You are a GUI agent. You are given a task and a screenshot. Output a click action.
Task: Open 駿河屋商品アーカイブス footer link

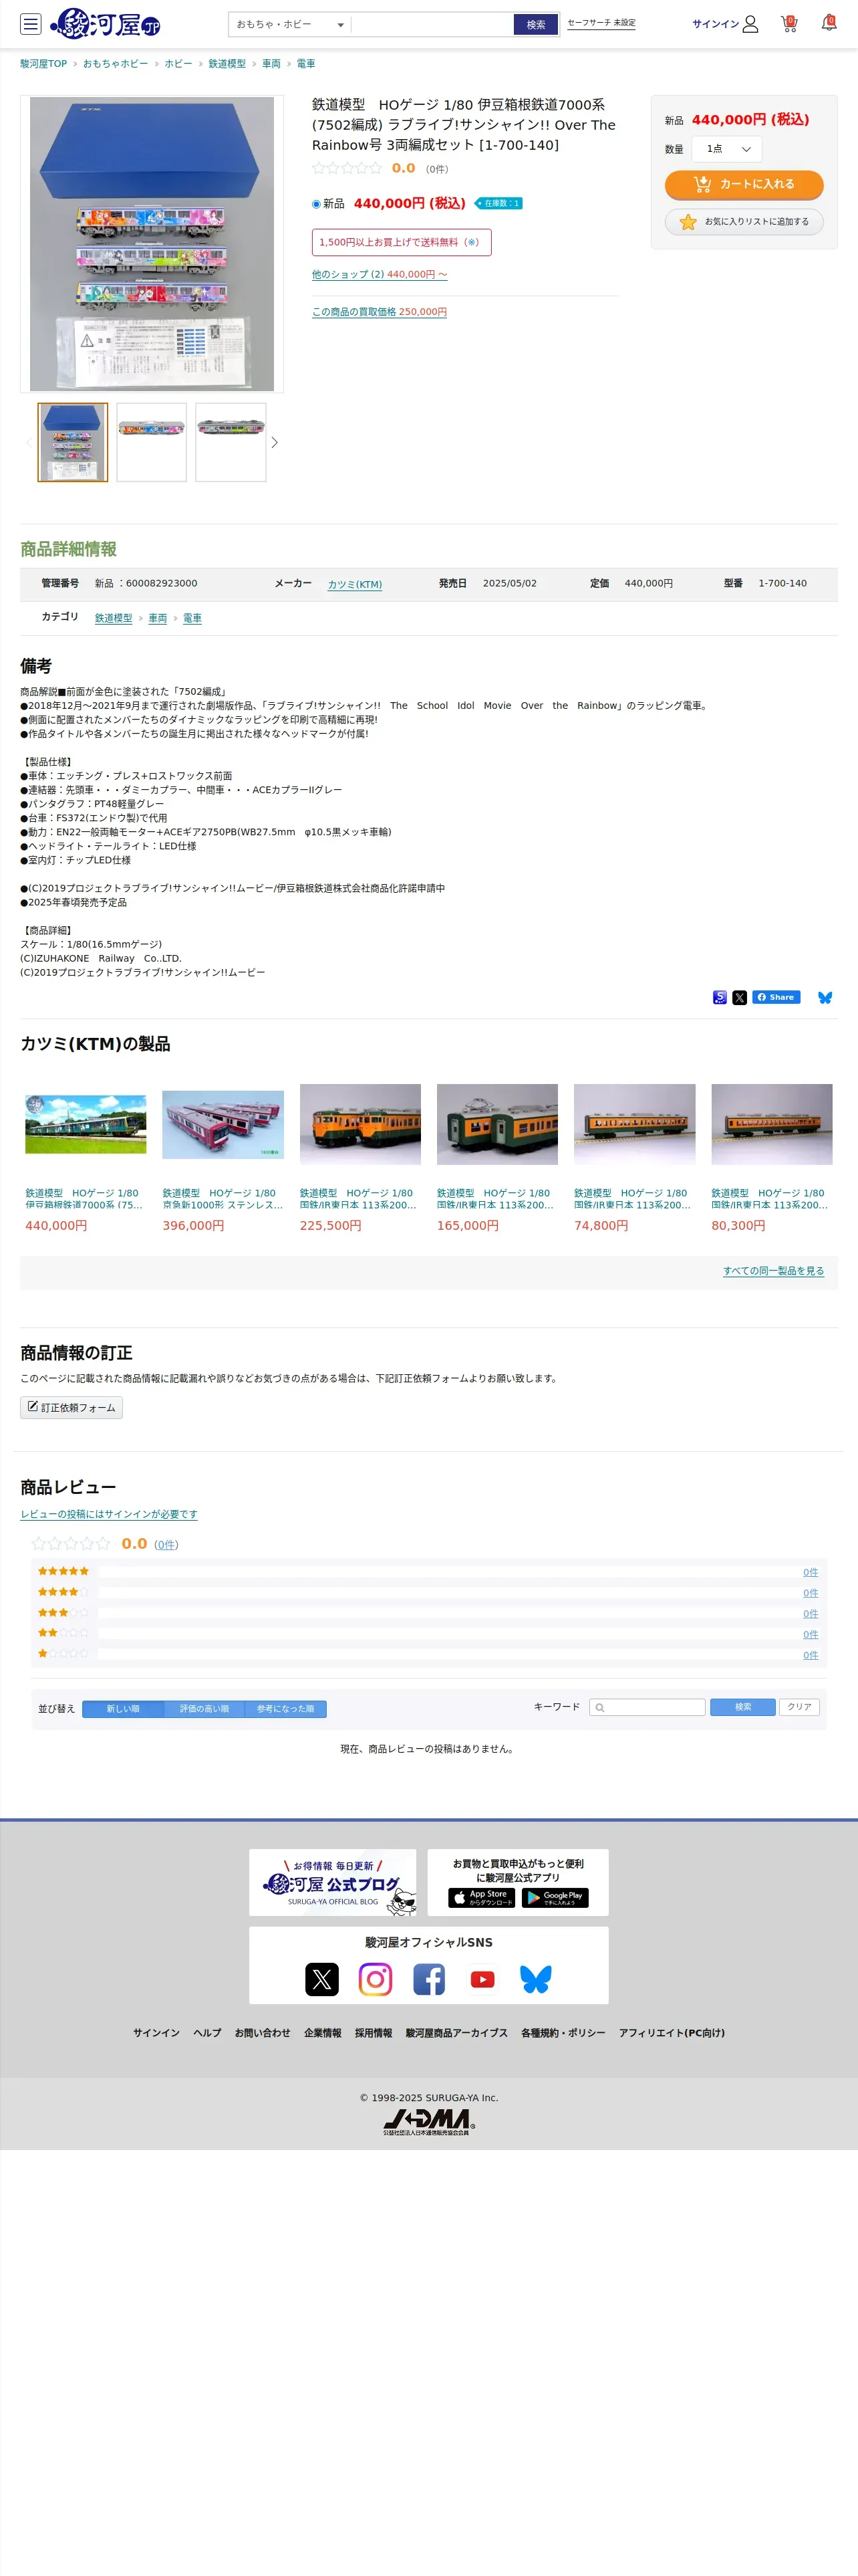pyautogui.click(x=456, y=2033)
